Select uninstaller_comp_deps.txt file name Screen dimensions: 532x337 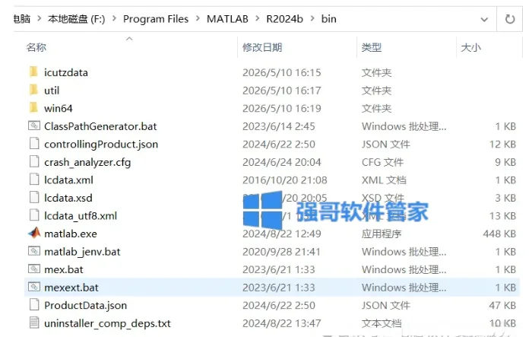click(107, 323)
